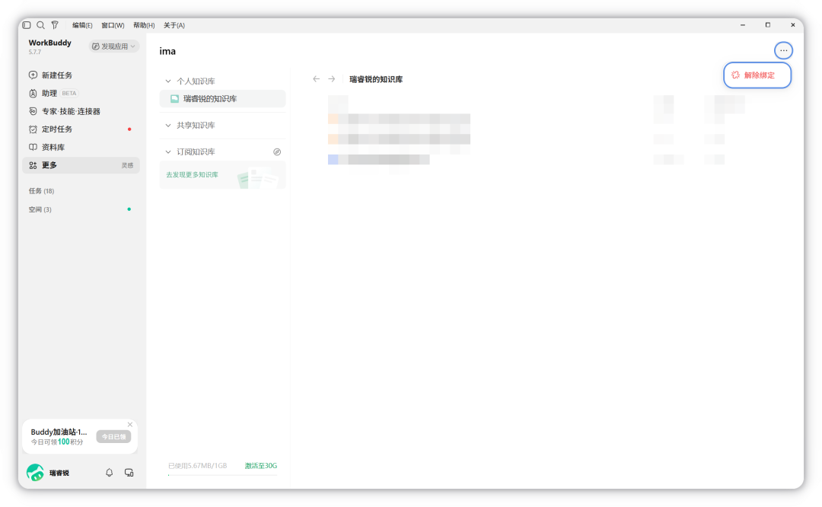Click the 今日已领 button
Image resolution: width=822 pixels, height=507 pixels.
tap(113, 436)
